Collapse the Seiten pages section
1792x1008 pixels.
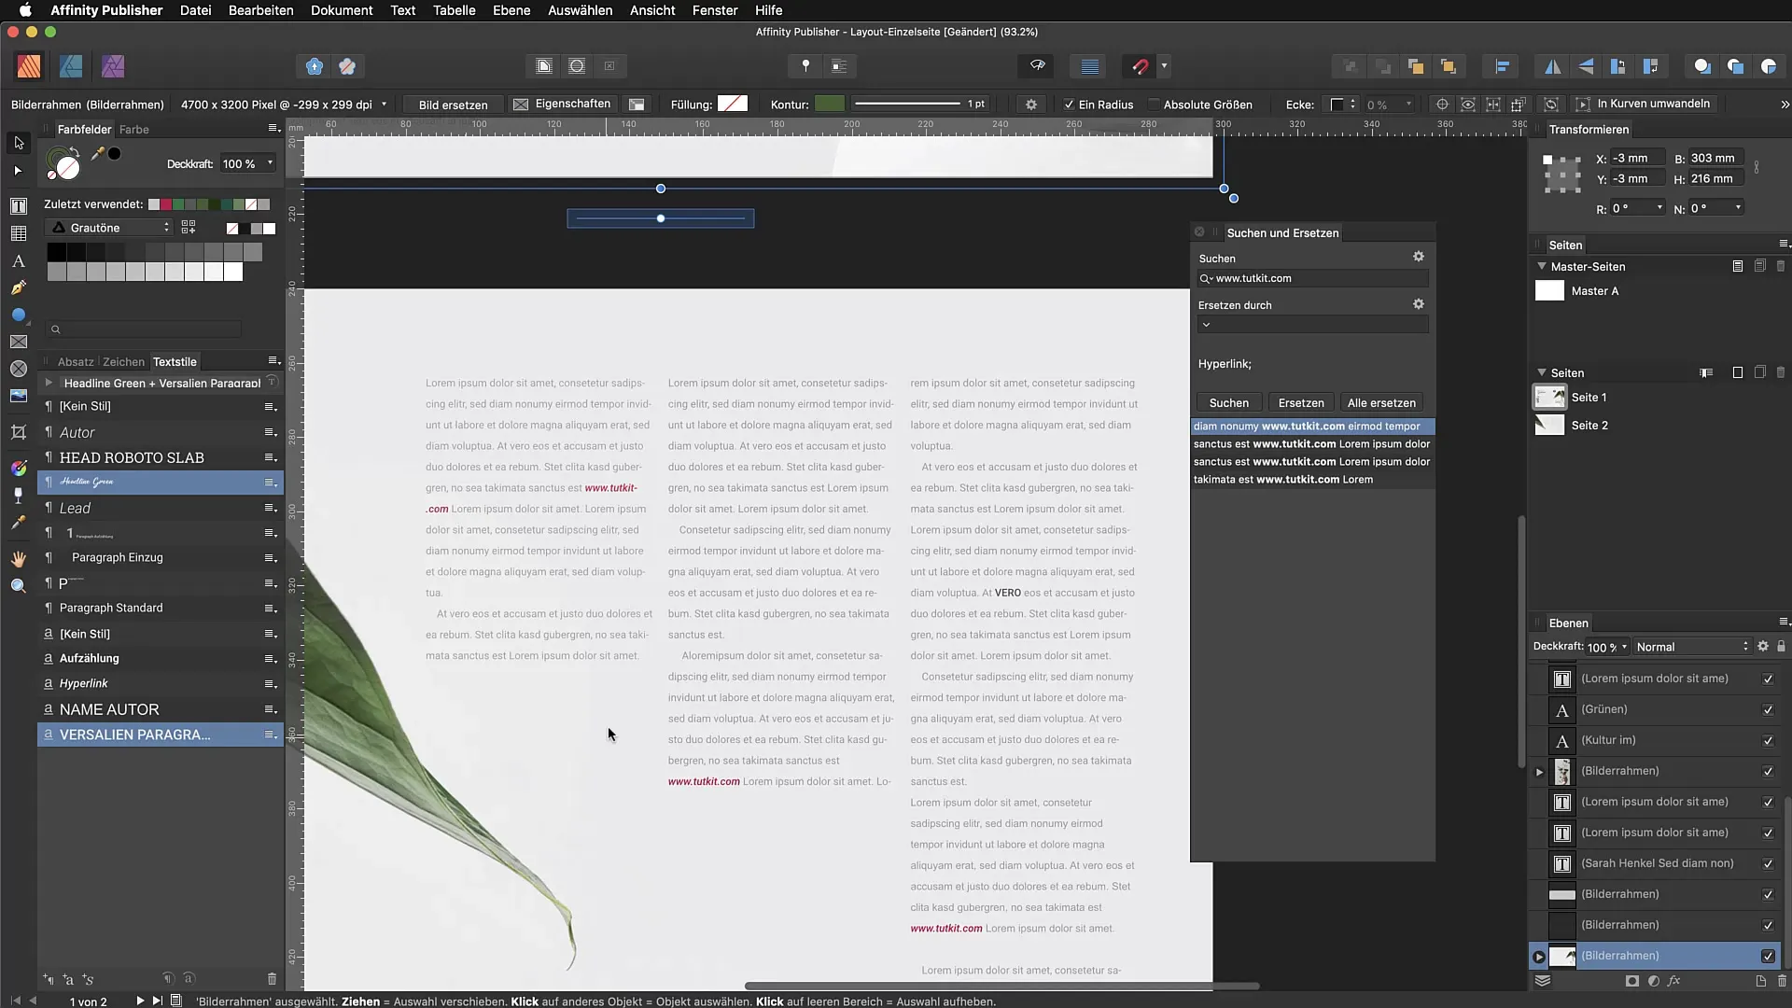pos(1542,372)
